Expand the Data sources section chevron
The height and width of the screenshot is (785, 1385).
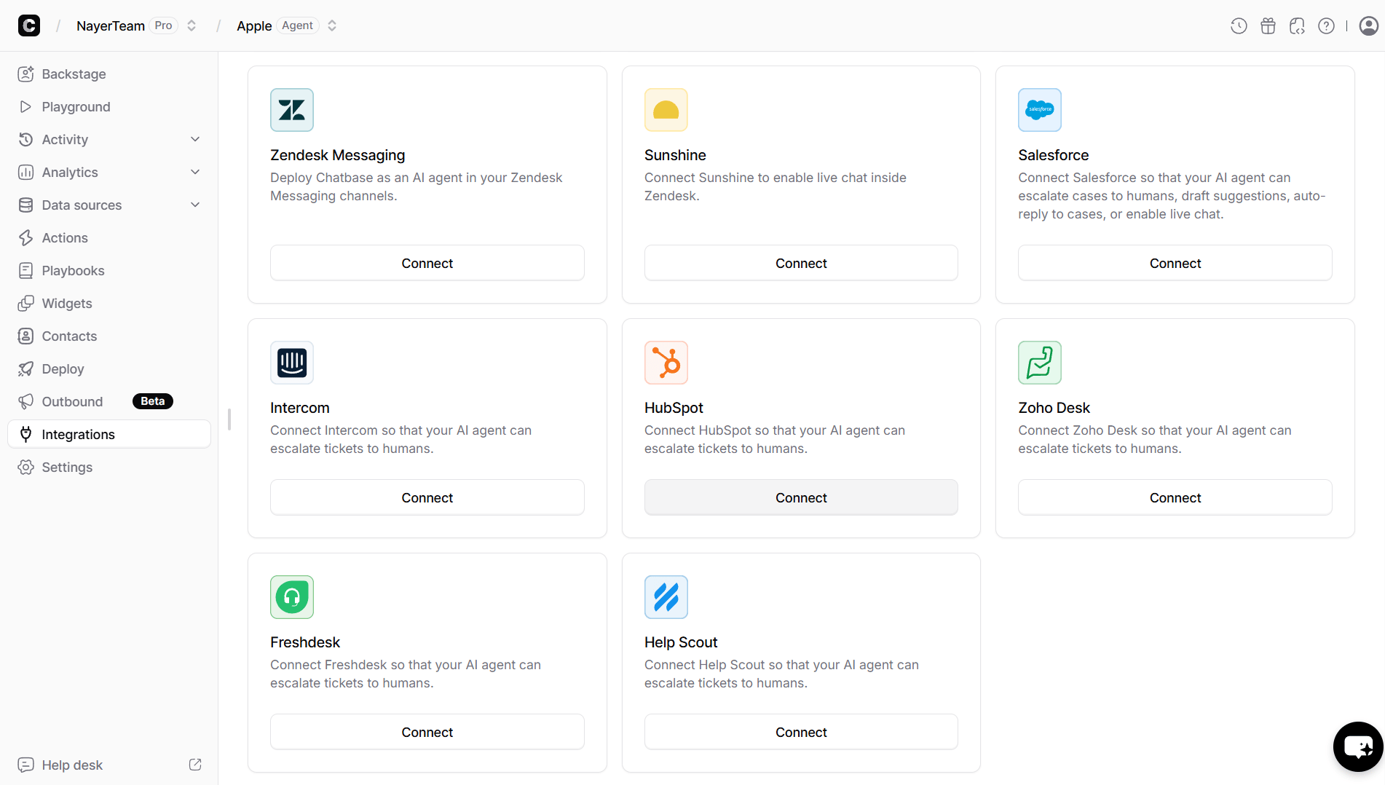click(195, 205)
